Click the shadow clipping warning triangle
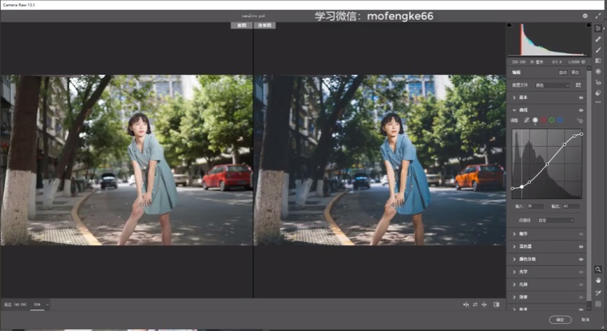The height and width of the screenshot is (331, 607). pos(509,25)
